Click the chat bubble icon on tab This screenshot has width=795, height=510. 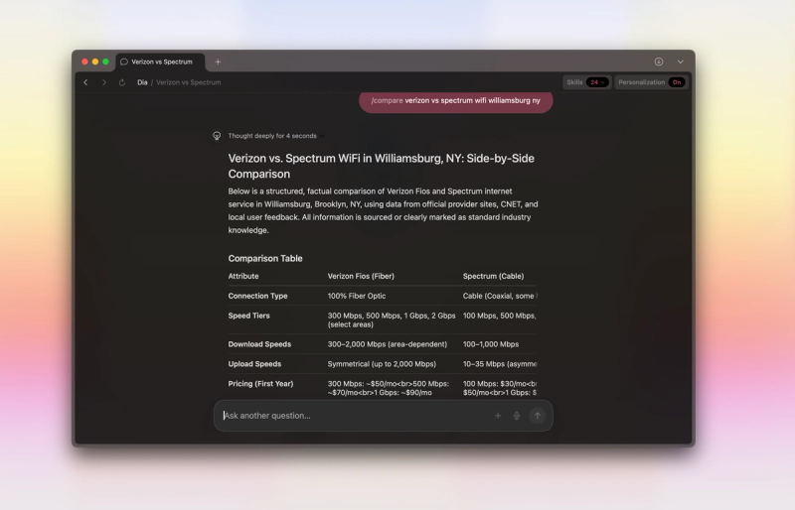(x=123, y=62)
